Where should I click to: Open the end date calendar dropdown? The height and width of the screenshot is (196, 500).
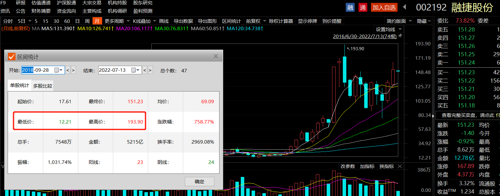(x=135, y=70)
